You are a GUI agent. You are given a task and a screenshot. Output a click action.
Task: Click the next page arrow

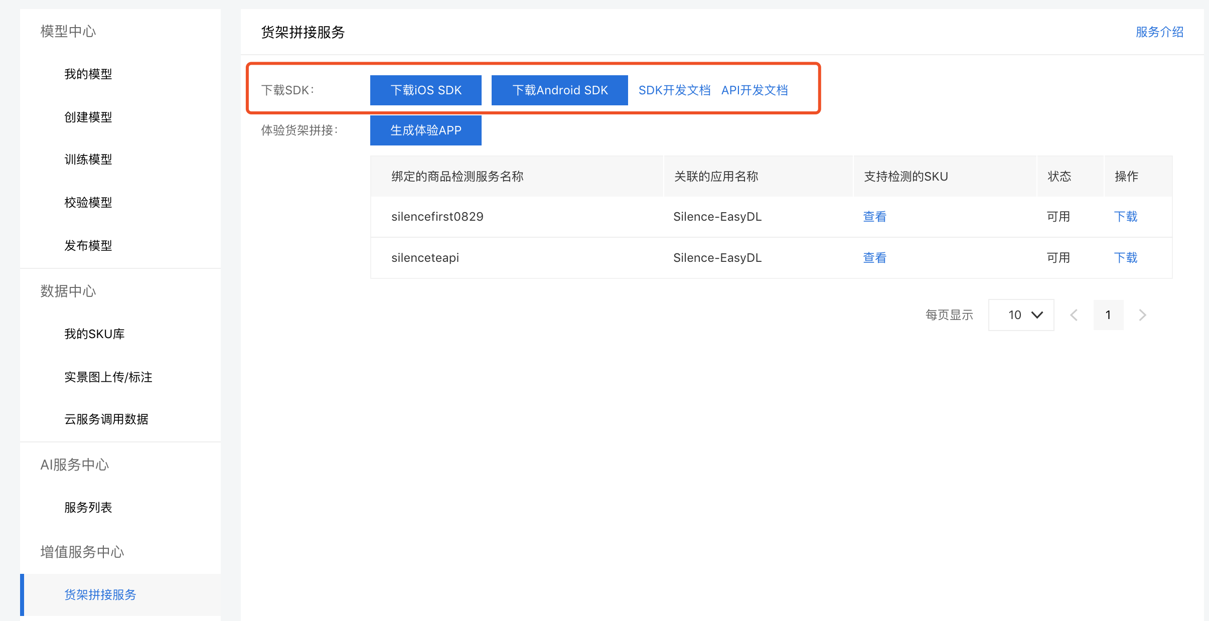[x=1142, y=315]
